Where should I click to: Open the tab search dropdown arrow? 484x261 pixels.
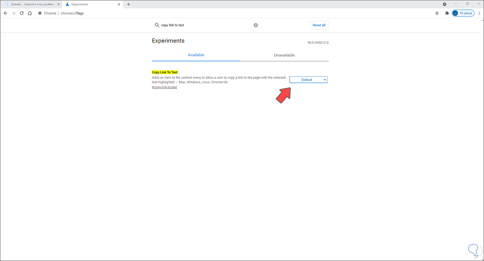point(444,4)
